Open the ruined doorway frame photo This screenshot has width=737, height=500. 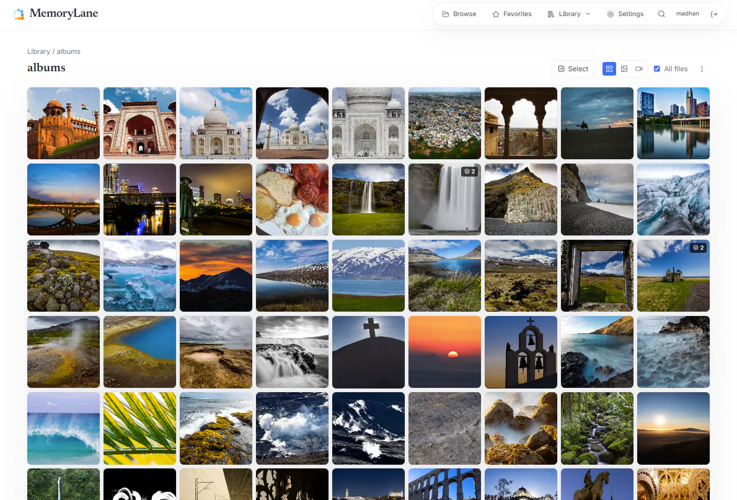coord(597,275)
